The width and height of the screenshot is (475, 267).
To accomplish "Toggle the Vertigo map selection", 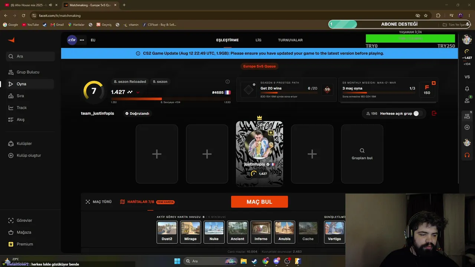I will click(x=334, y=232).
